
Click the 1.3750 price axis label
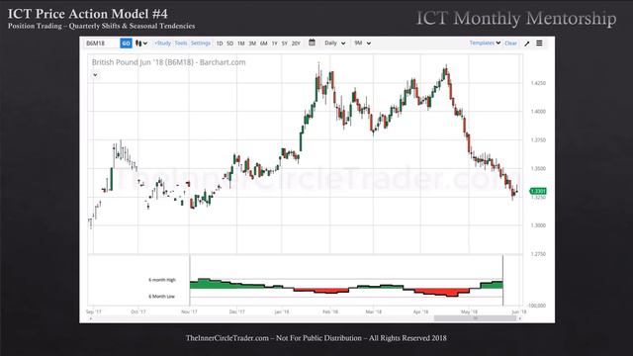[538, 140]
